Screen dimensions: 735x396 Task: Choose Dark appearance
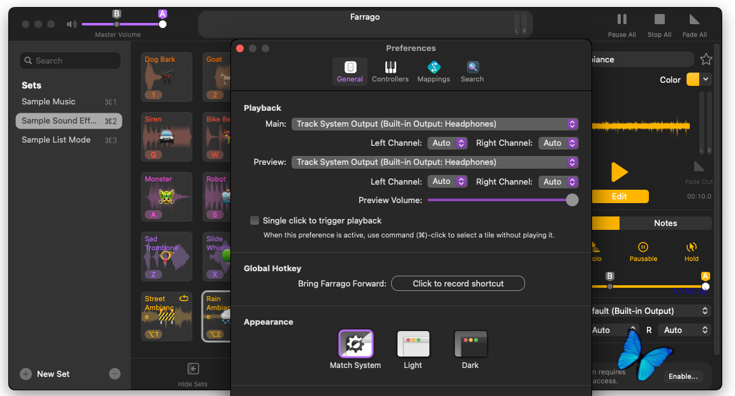[x=471, y=344]
